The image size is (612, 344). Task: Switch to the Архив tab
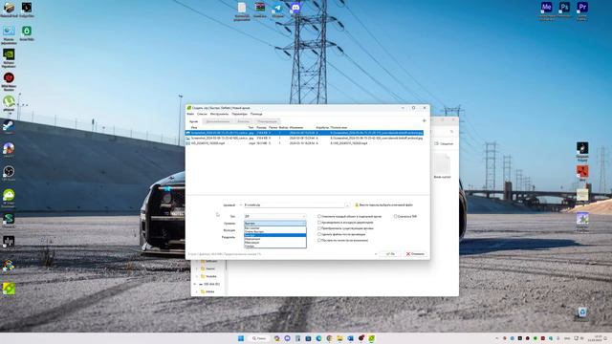[193, 121]
